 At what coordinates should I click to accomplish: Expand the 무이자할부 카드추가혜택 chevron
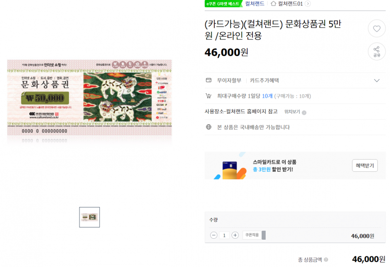(376, 81)
